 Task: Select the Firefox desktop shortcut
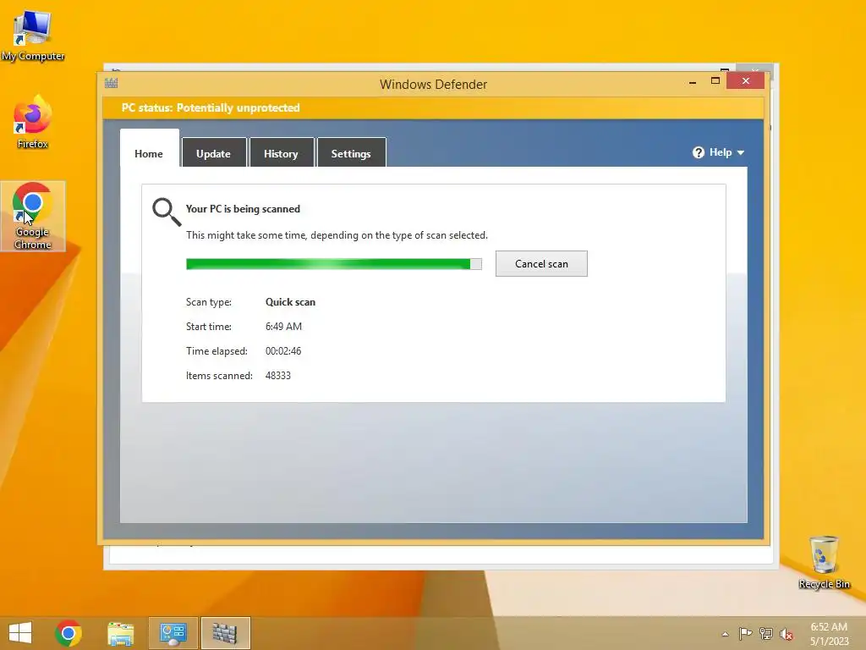coord(33,123)
